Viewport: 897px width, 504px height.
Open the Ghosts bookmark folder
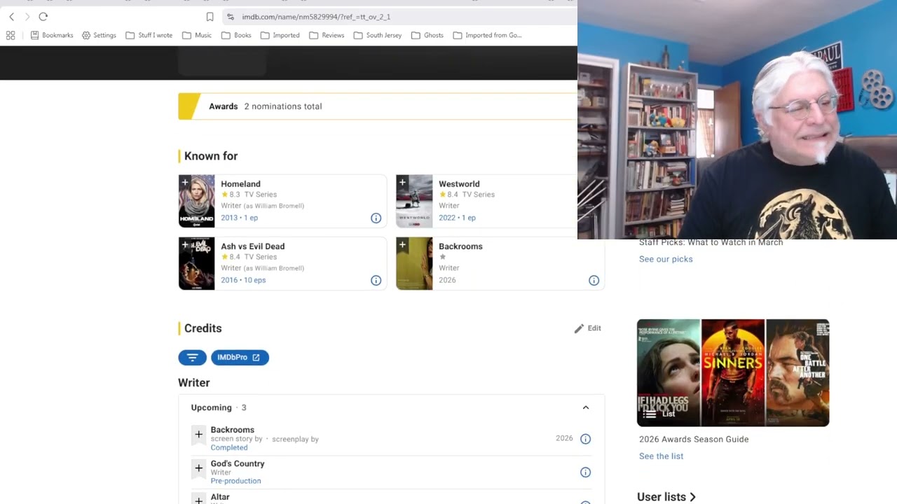(x=427, y=35)
